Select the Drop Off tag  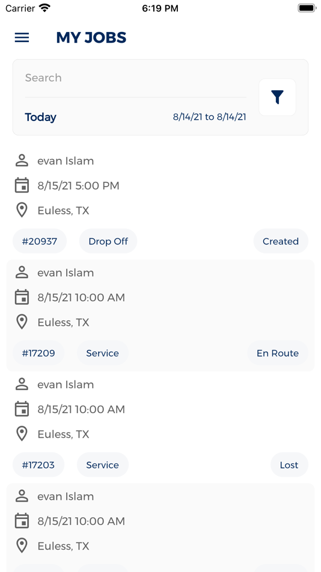click(x=108, y=241)
